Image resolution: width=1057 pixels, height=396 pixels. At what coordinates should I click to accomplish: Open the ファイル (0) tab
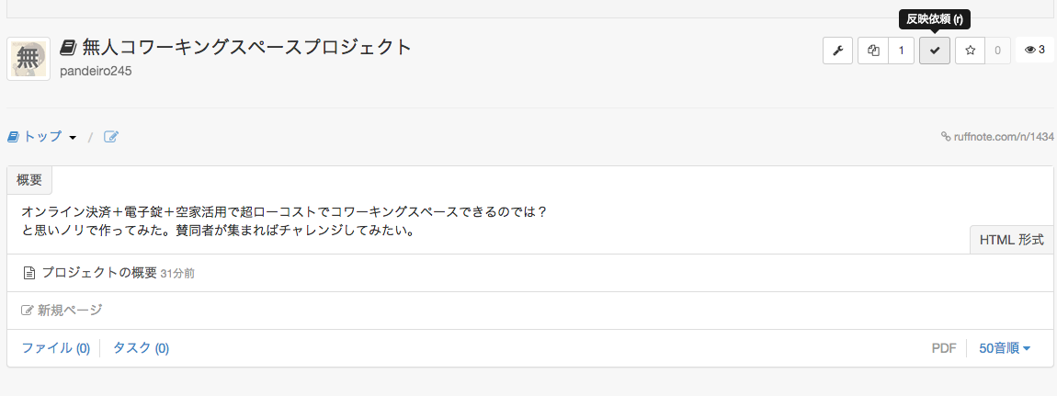[x=56, y=348]
